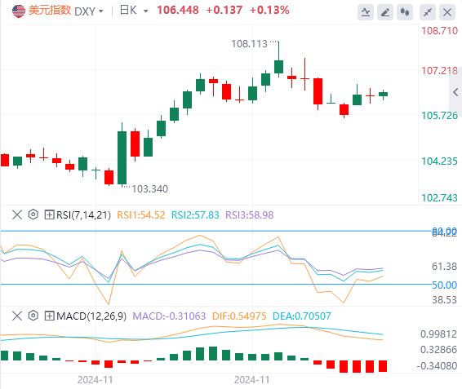Open RSI indicator settings gear

33,214
